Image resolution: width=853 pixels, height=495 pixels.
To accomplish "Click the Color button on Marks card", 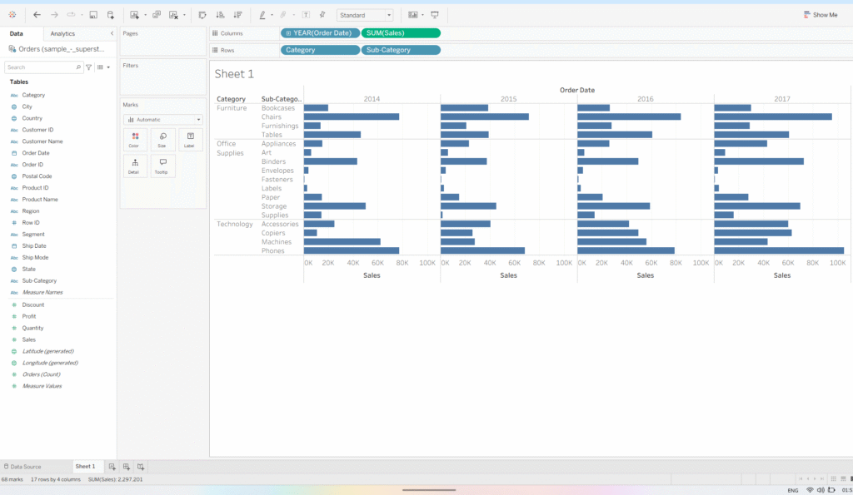I will 135,139.
